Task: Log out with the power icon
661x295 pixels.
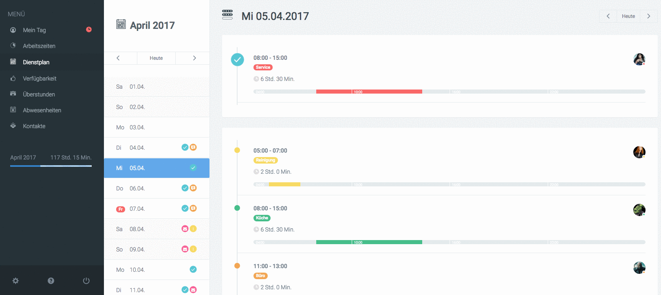Action: pyautogui.click(x=86, y=281)
